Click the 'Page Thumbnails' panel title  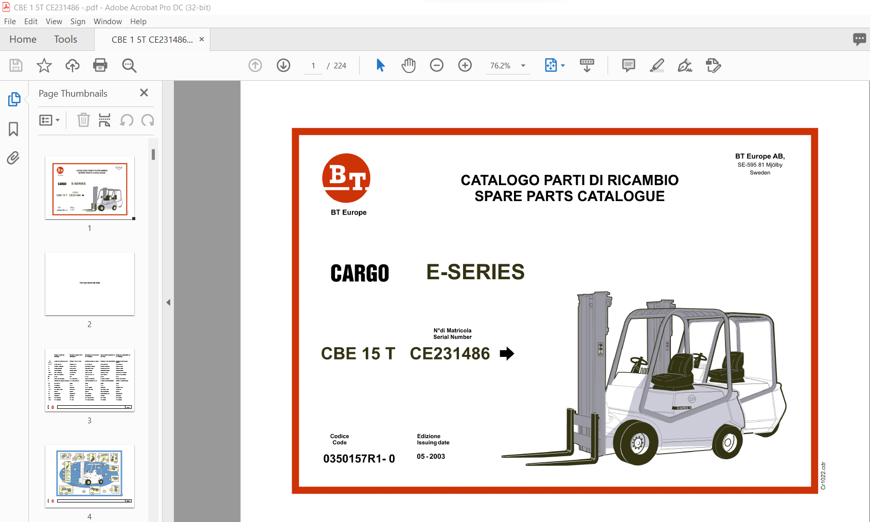(x=73, y=94)
